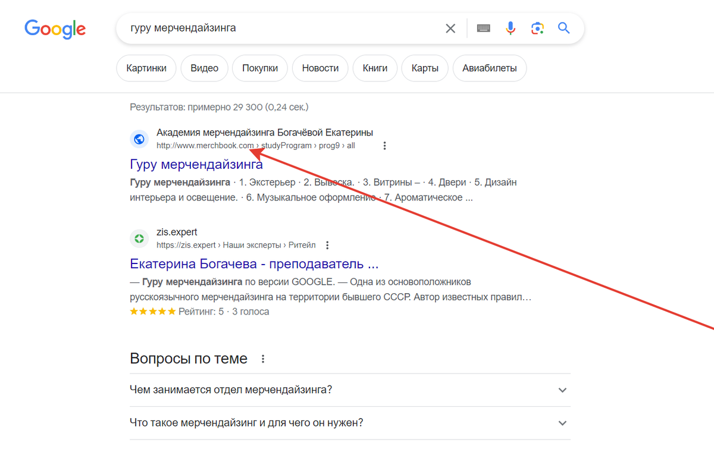This screenshot has height=449, width=714.
Task: Open the three-dot menu for the merchbook result
Action: (384, 145)
